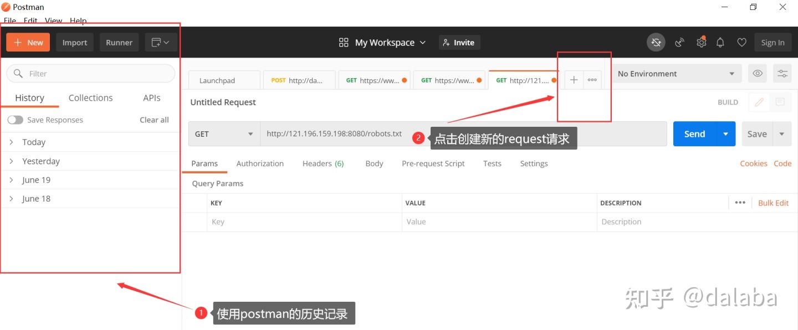Viewport: 798px width, 330px height.
Task: Click the sync status icon
Action: tap(656, 43)
